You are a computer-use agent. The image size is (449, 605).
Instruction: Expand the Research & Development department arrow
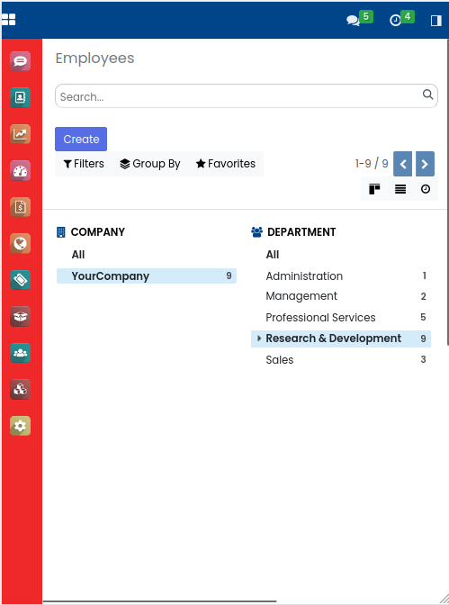point(259,339)
